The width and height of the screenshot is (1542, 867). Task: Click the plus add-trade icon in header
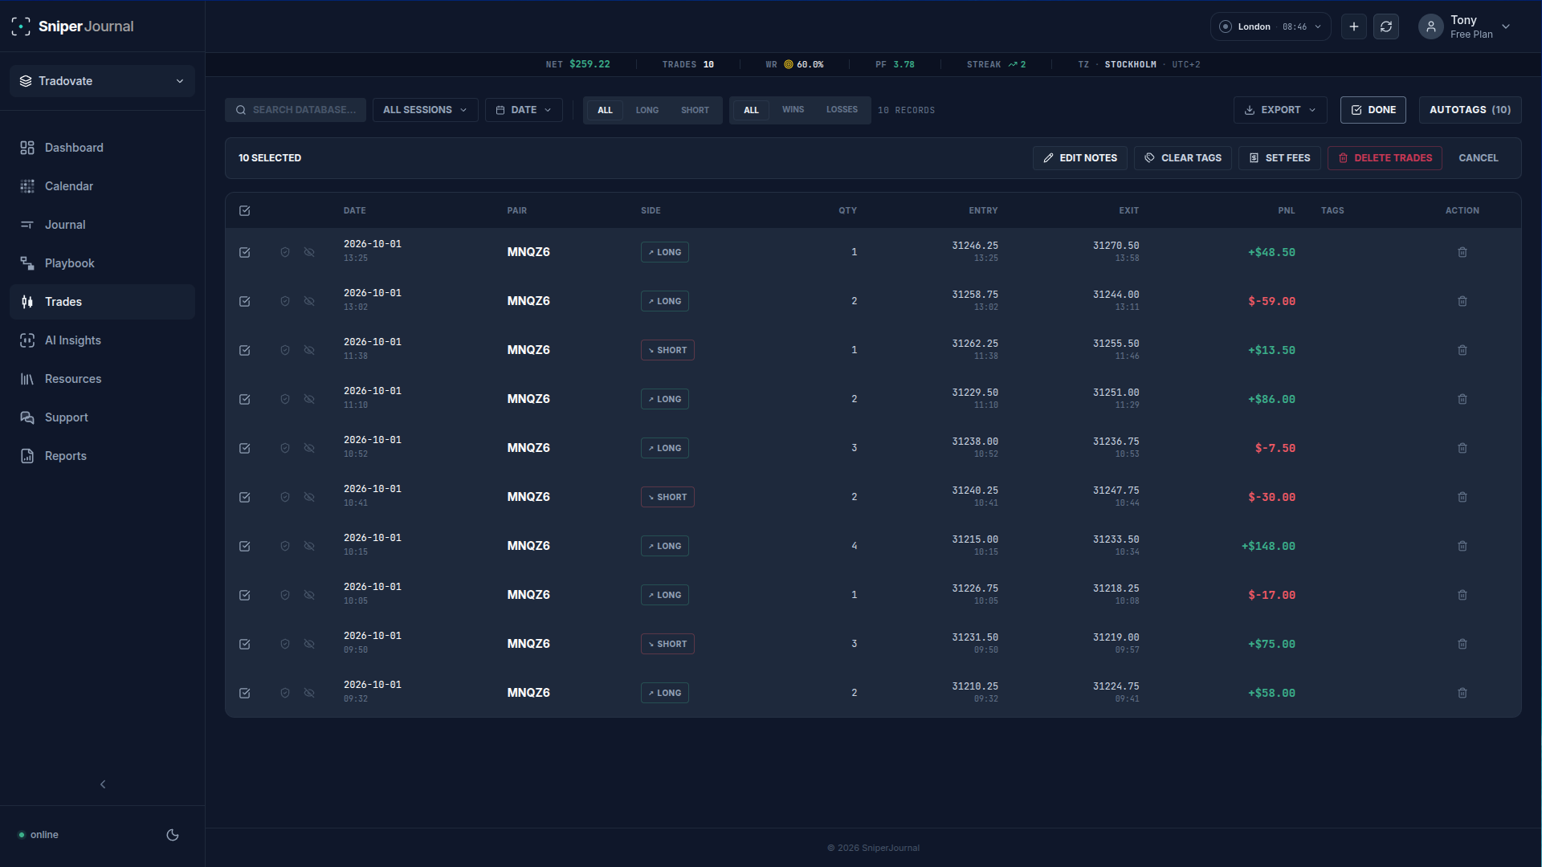point(1353,26)
